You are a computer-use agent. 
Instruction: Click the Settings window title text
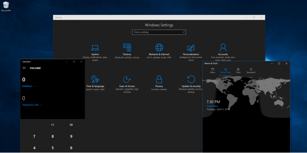pyautogui.click(x=58, y=17)
